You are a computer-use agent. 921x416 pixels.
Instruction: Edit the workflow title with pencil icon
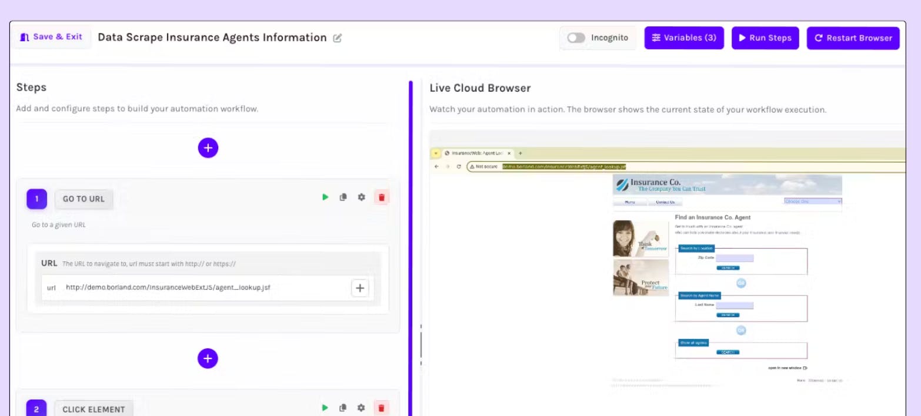click(338, 38)
